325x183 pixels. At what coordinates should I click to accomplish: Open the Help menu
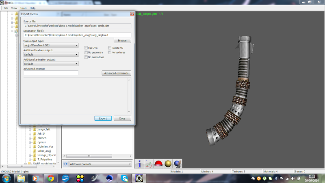point(32,8)
